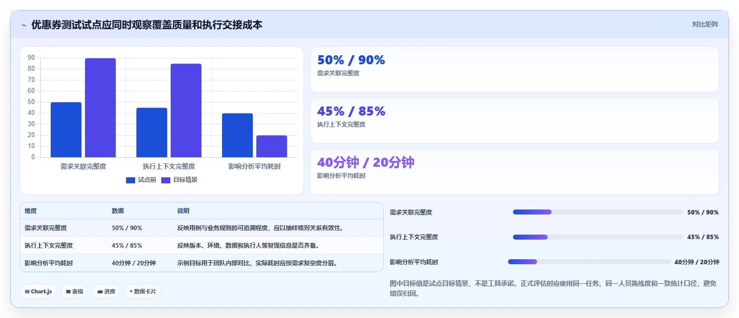739x318 pixels.
Task: Open the 50% / 90% stat card
Action: pyautogui.click(x=514, y=69)
